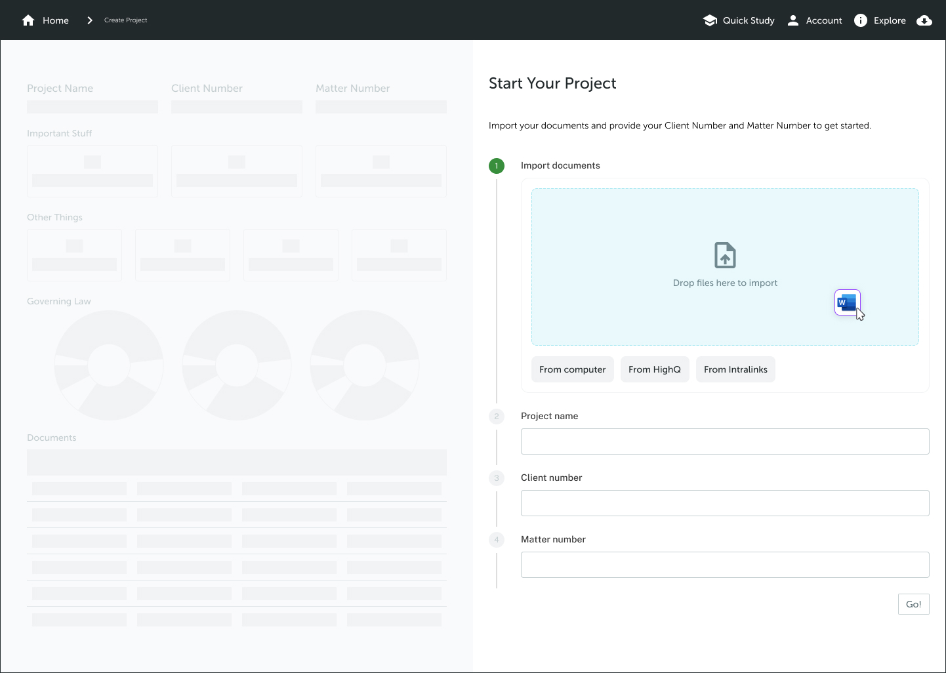Import documents From Intralinks

coord(735,369)
